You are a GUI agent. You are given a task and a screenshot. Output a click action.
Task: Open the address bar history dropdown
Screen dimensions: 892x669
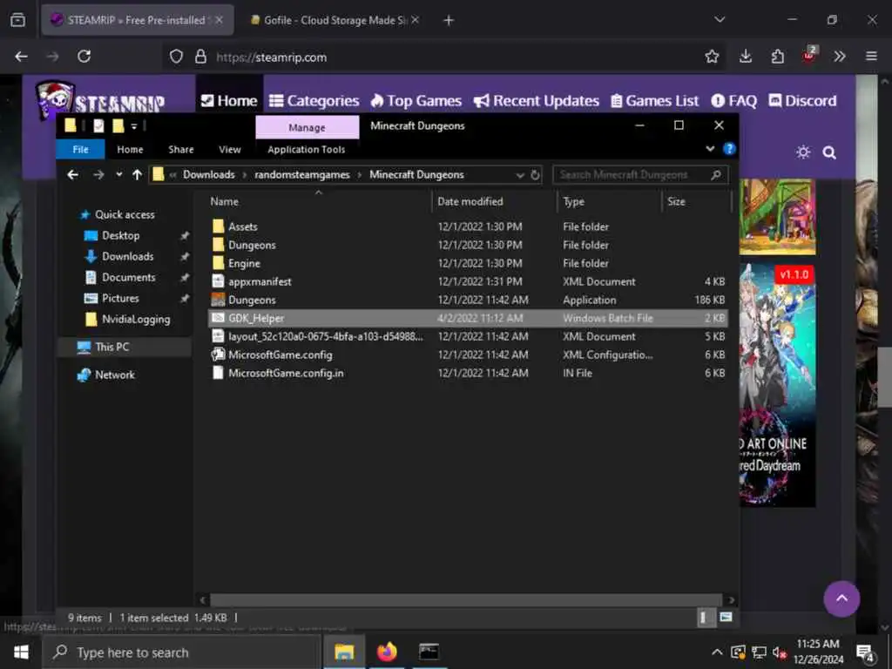(519, 175)
